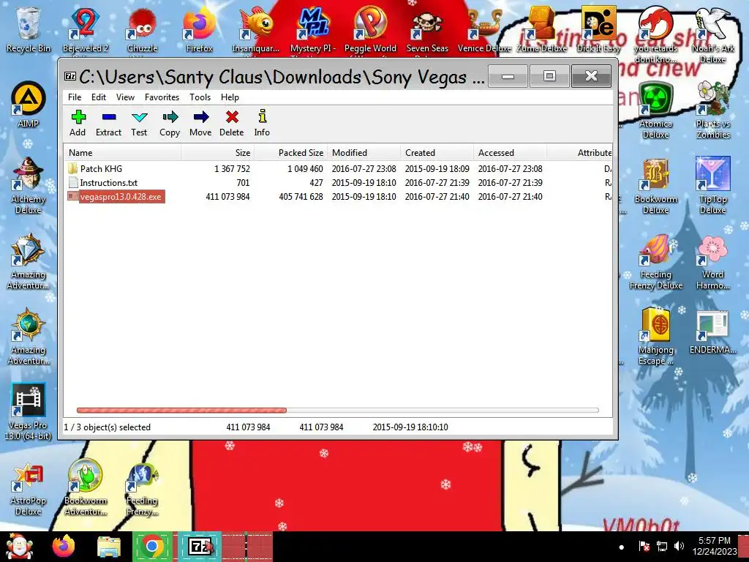Click the 7-Zip taskbar button
The width and height of the screenshot is (749, 562).
pos(200,546)
